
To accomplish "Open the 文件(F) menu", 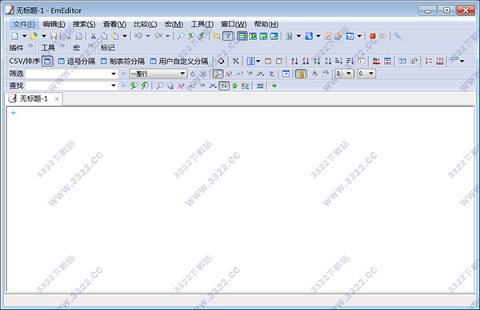I will (x=24, y=24).
